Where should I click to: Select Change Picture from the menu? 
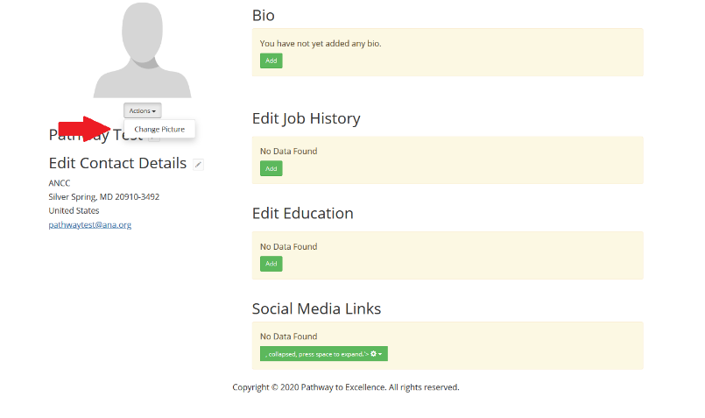(159, 129)
